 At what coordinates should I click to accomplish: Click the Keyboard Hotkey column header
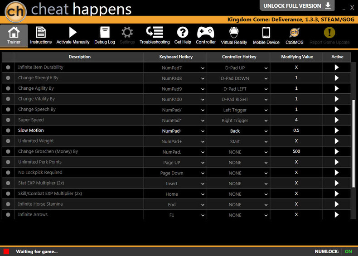[176, 57]
